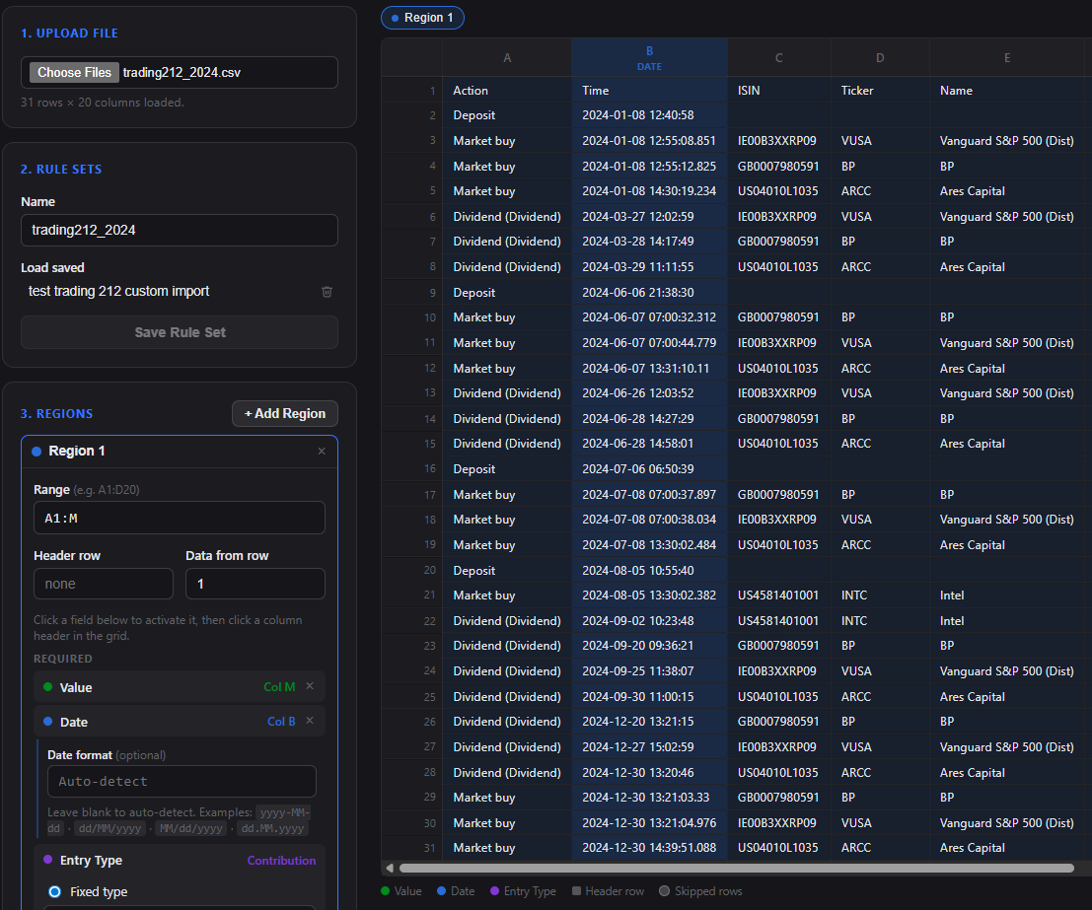Click the rule set Name input field
The width and height of the screenshot is (1092, 910).
180,231
